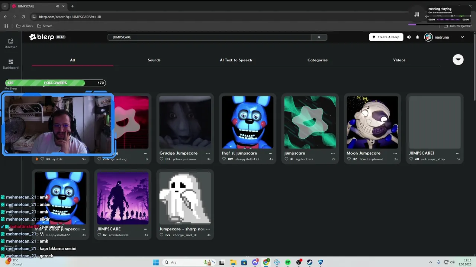Open creator p3mnq-xszumx profile link
Image resolution: width=476 pixels, height=267 pixels.
184,159
